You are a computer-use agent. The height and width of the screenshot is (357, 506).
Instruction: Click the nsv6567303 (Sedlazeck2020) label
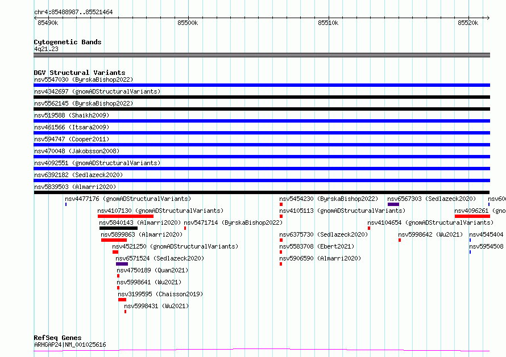(432, 199)
